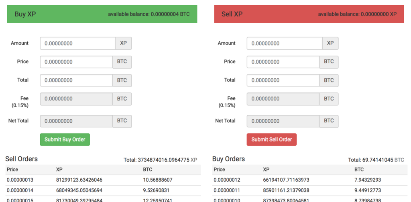Click sell order BTC value 10.56888607
Viewport: 411px width, 202px height.
(157, 180)
